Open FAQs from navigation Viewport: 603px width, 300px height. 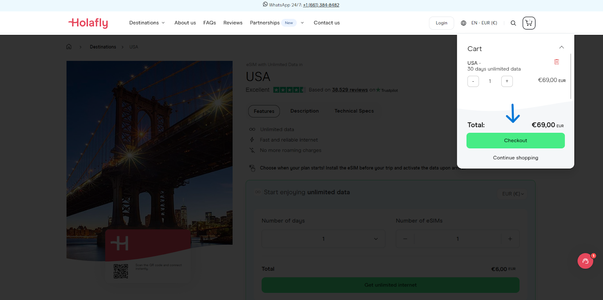pos(210,23)
